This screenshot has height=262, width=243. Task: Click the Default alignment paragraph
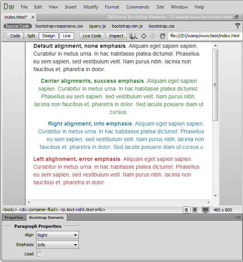(x=116, y=58)
